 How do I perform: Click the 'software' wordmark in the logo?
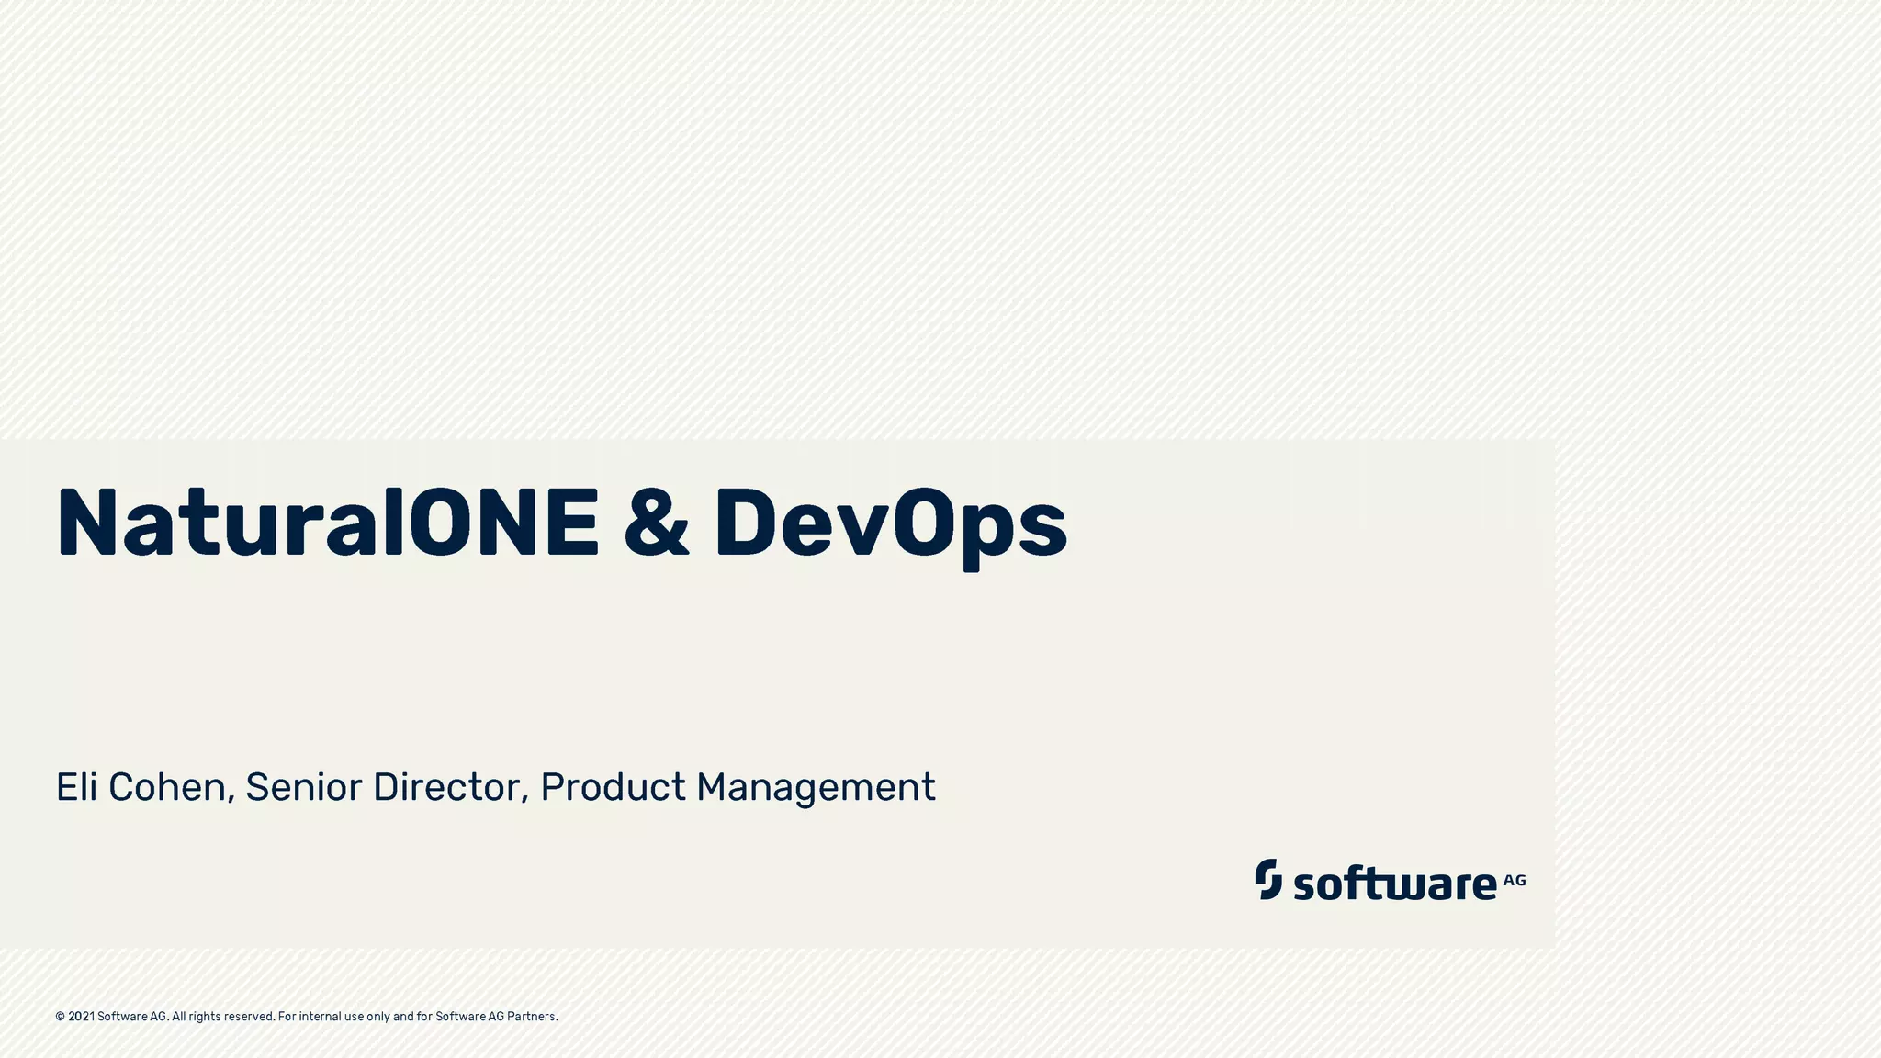(x=1394, y=884)
